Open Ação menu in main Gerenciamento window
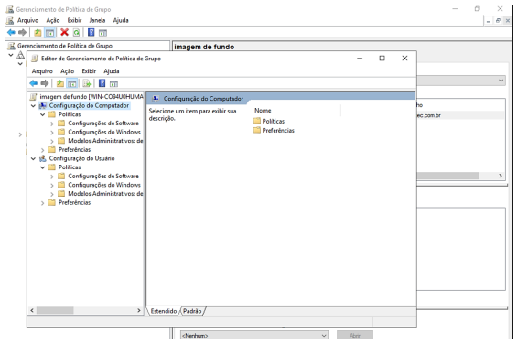517x344 pixels. click(x=53, y=20)
